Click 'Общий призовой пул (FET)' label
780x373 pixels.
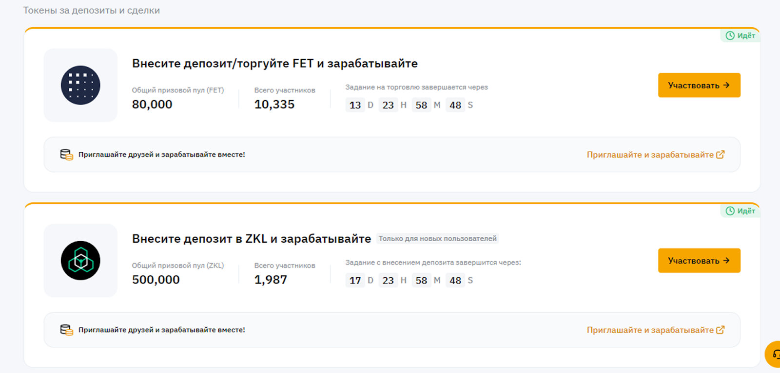pyautogui.click(x=178, y=90)
